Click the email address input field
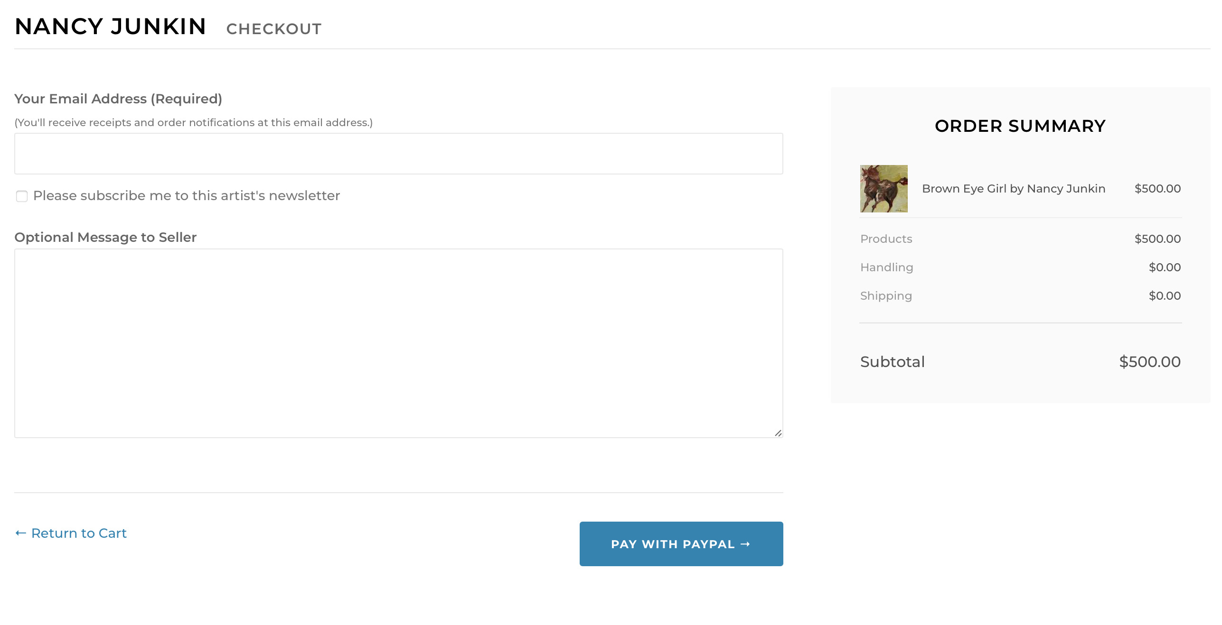 (399, 153)
